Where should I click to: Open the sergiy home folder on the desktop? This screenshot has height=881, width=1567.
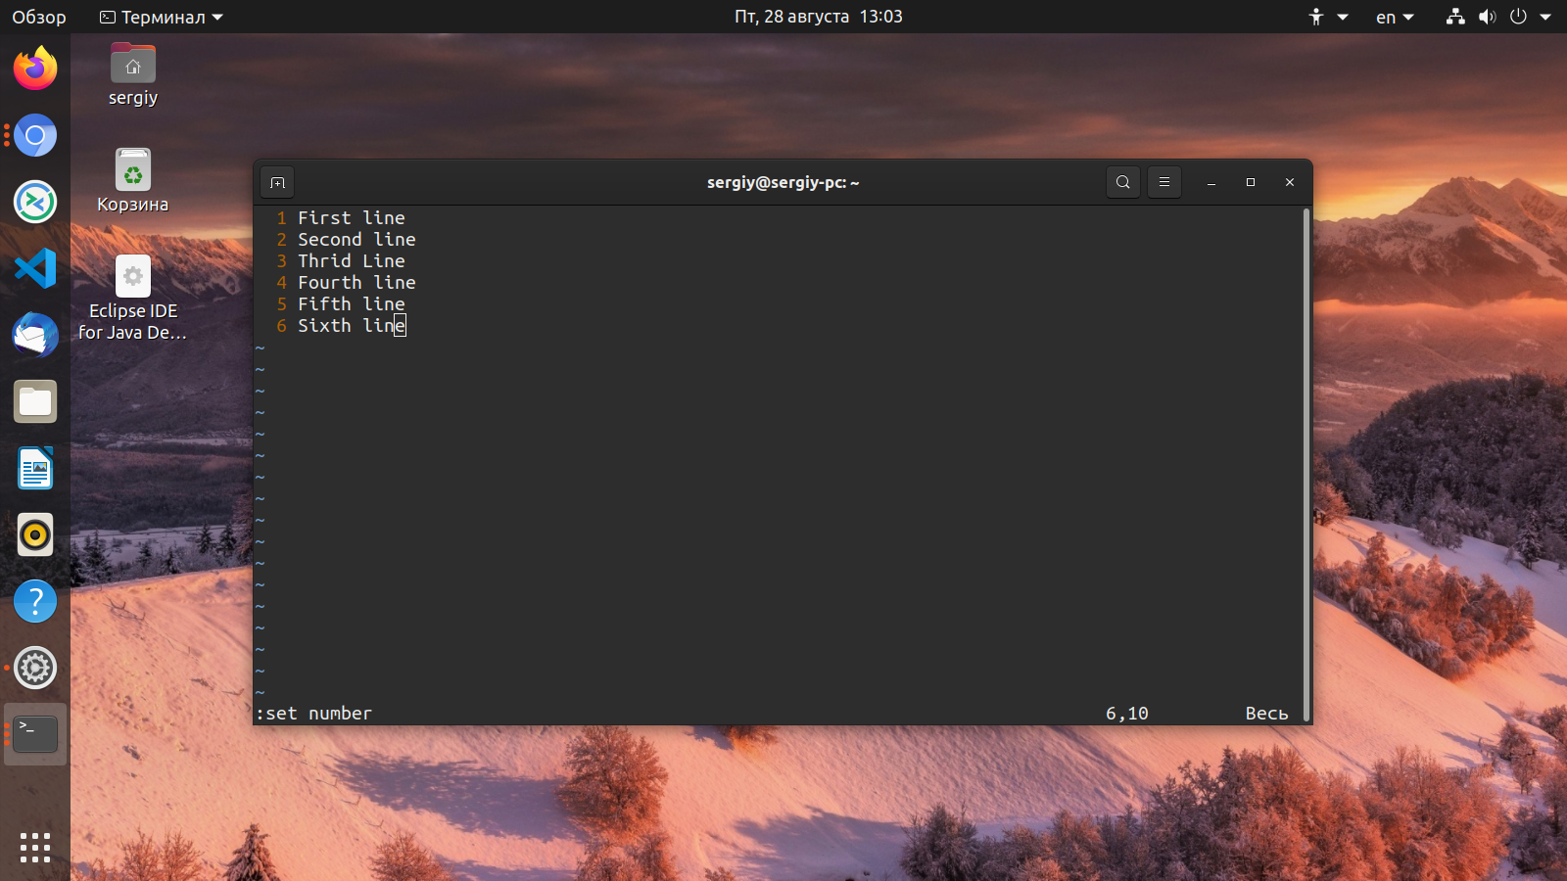(x=133, y=74)
